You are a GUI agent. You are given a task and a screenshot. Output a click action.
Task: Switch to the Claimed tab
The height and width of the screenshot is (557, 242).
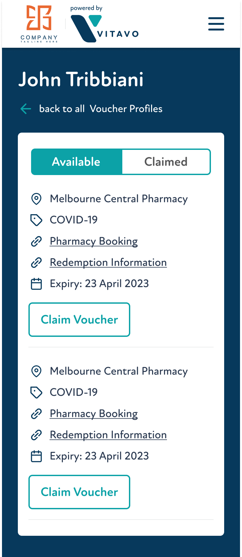coord(166,162)
